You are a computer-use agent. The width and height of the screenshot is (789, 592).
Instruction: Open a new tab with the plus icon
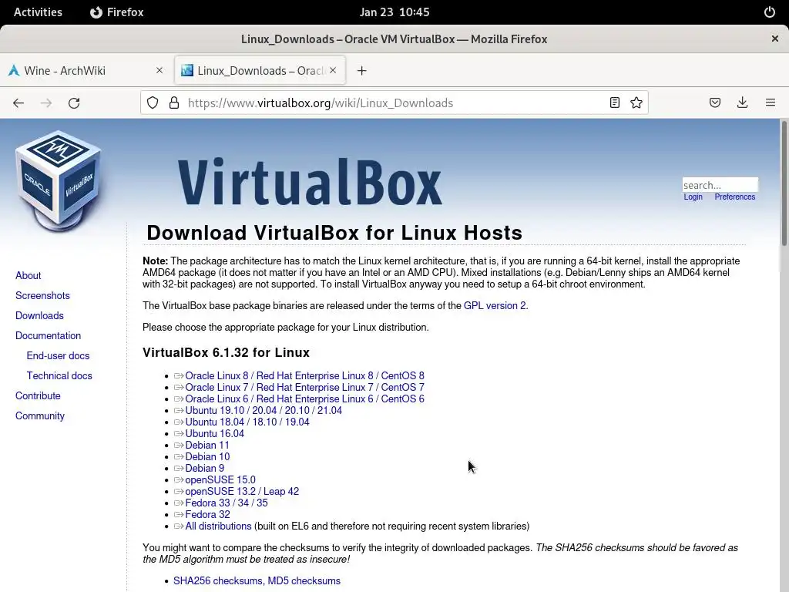click(x=362, y=70)
